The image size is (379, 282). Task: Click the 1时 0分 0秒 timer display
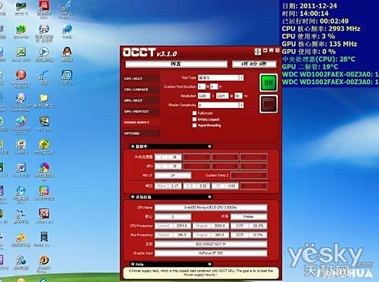(x=254, y=64)
